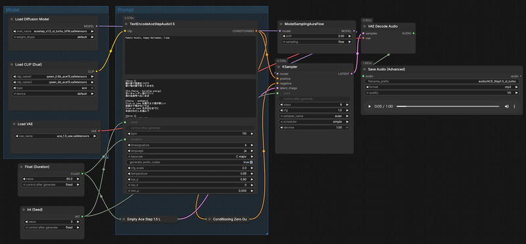This screenshot has width=526, height=244.
Task: Increase the KSampler steps value
Action: [348, 104]
